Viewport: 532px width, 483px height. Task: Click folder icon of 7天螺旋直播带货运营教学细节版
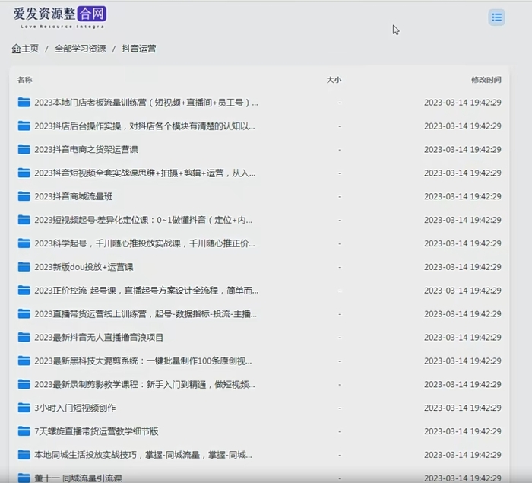24,431
